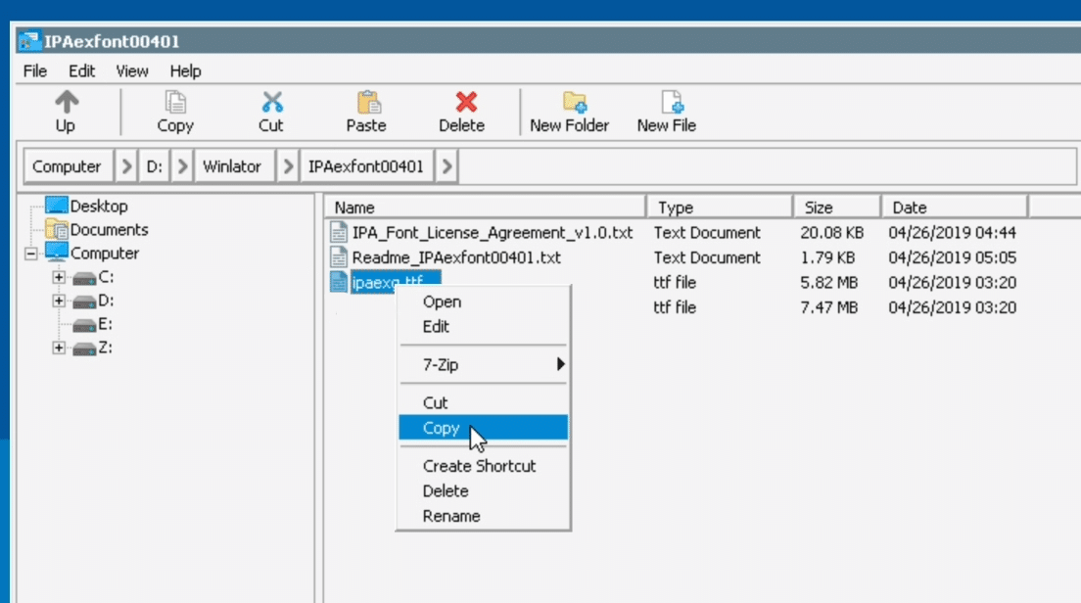This screenshot has width=1081, height=603.
Task: Click date 04/26/2019 04:44
Action: click(x=952, y=232)
